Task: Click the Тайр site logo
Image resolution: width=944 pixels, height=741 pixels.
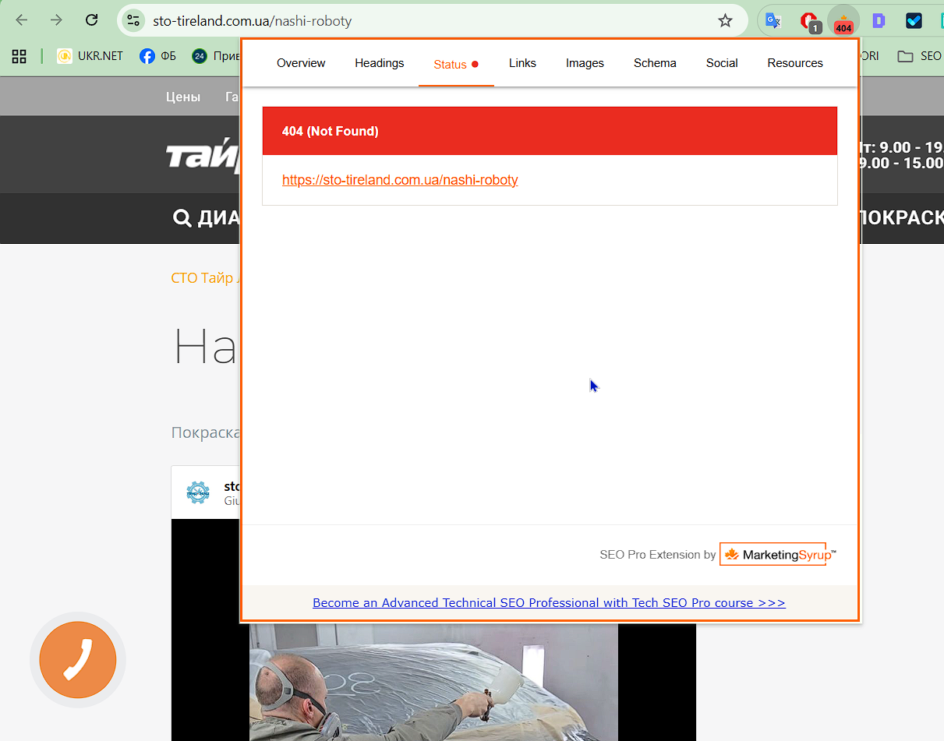Action: 204,154
